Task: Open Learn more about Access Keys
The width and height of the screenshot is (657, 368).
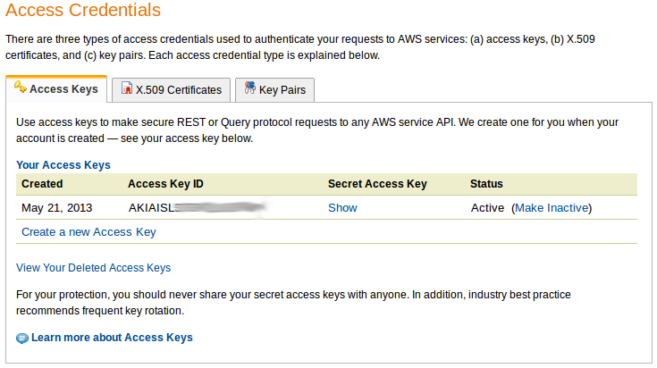Action: pyautogui.click(x=112, y=338)
